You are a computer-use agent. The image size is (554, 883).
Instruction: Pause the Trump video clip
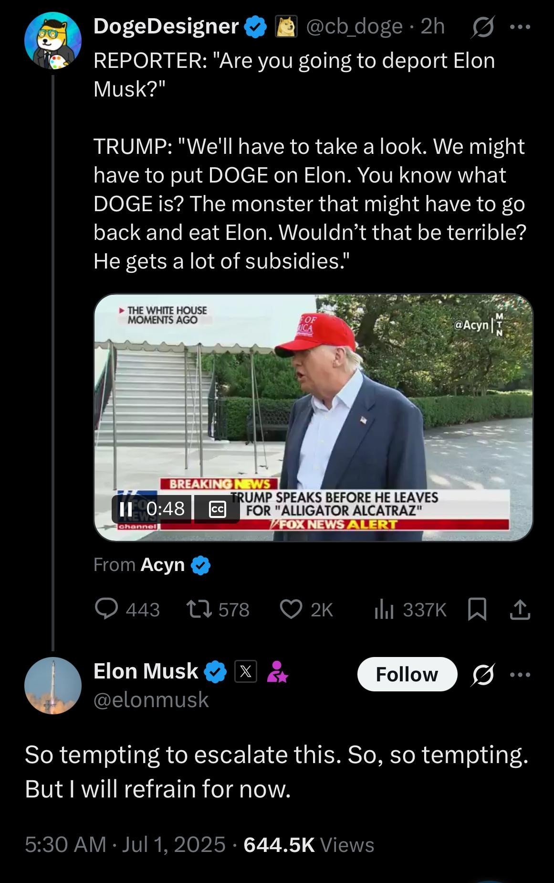(x=126, y=509)
